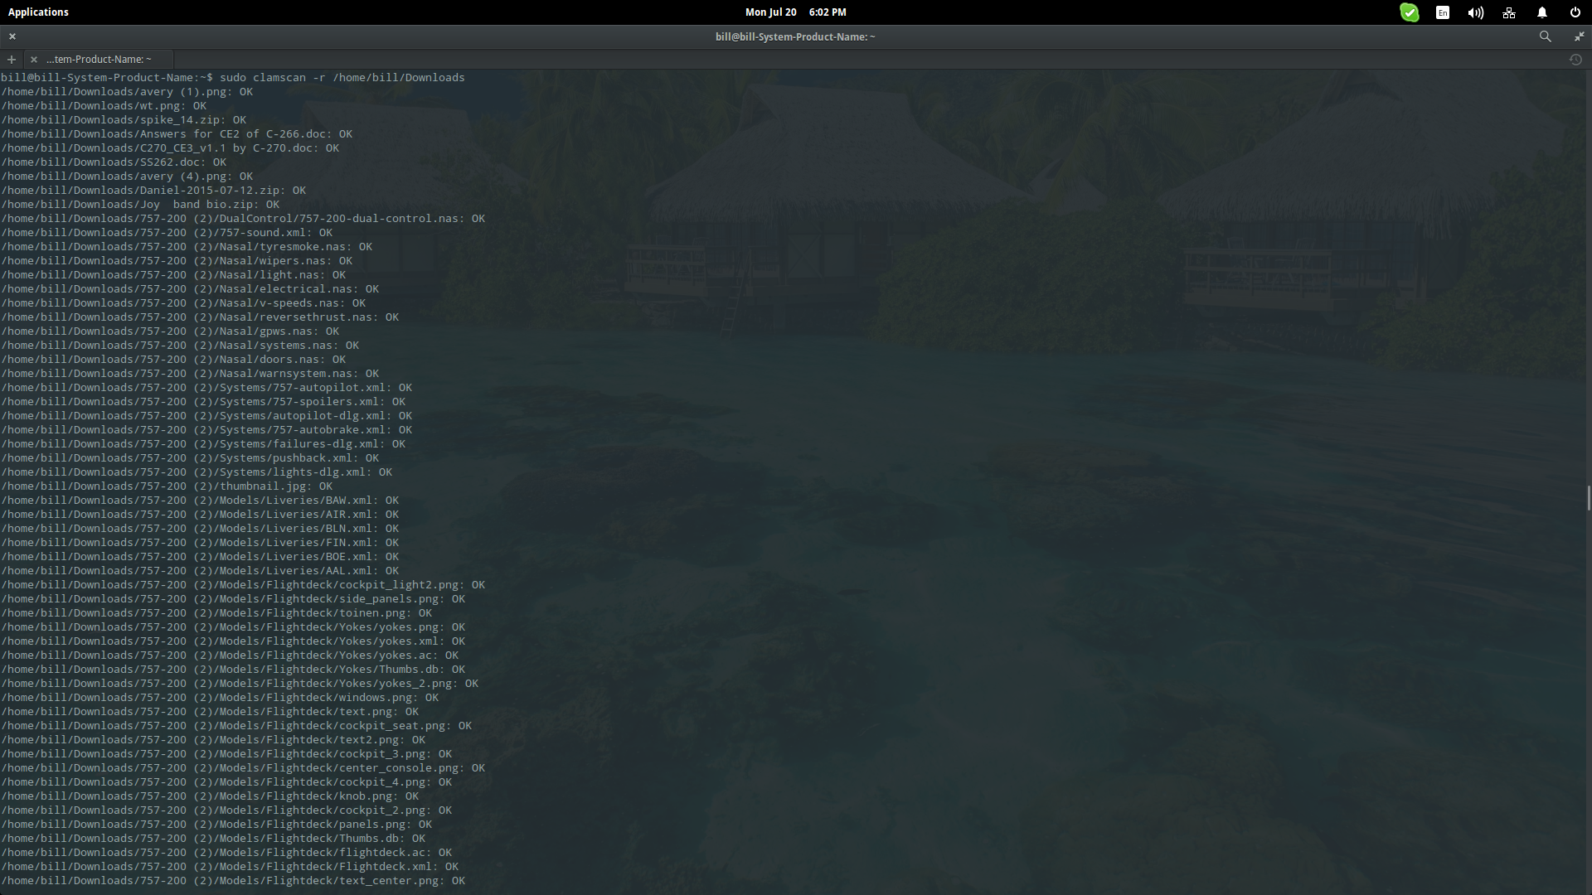The width and height of the screenshot is (1592, 895).
Task: Add a new terminal tab
Action: click(12, 60)
